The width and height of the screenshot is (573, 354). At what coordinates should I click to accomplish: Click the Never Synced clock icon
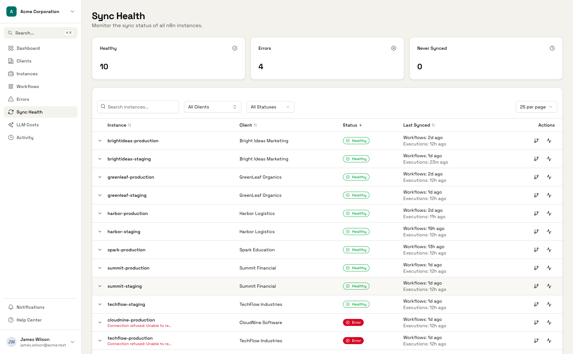(x=552, y=48)
